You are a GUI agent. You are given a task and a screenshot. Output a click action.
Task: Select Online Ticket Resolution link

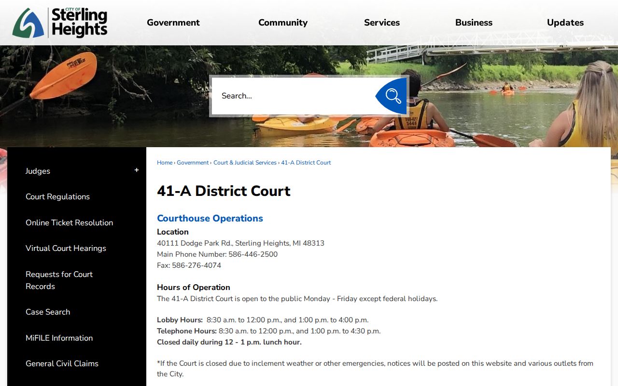tap(69, 222)
